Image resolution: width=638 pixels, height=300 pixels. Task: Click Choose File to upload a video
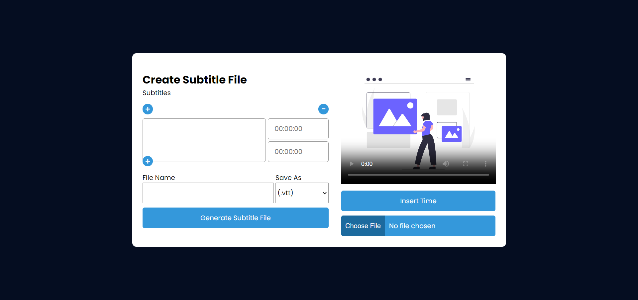[363, 226]
